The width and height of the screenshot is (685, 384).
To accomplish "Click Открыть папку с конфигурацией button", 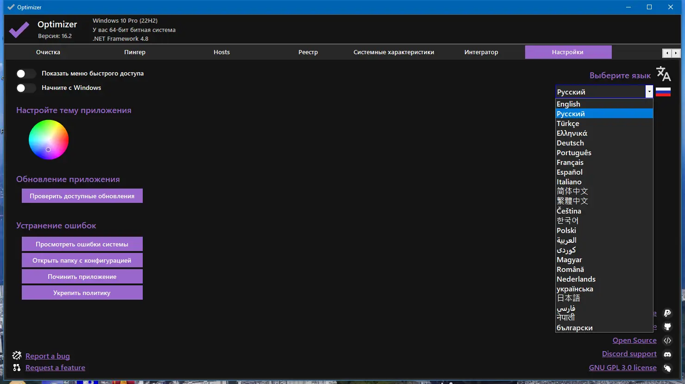I will click(82, 260).
